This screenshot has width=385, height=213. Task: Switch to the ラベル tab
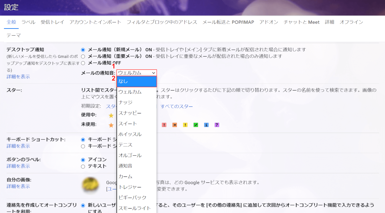[x=28, y=22]
